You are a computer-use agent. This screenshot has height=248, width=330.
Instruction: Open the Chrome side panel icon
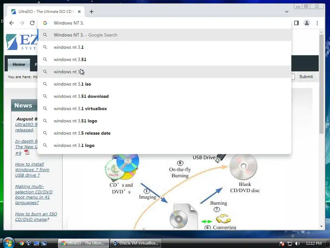tap(296, 23)
